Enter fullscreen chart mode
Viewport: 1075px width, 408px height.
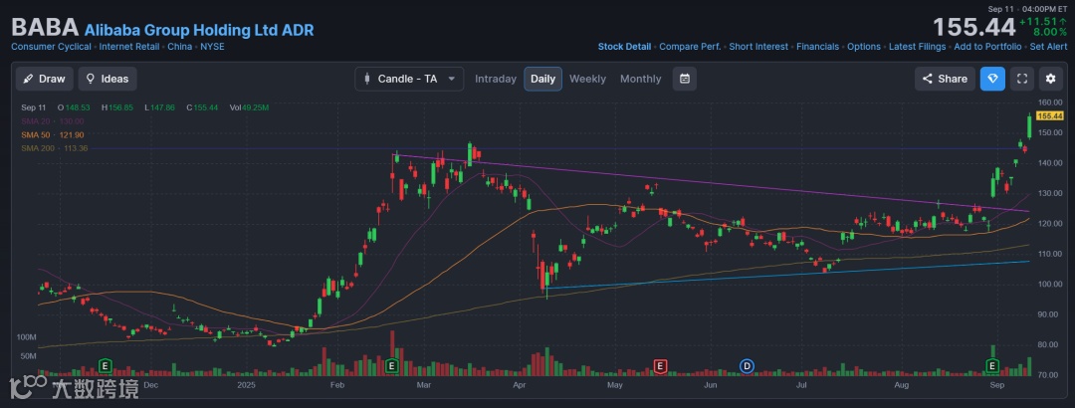point(1021,79)
